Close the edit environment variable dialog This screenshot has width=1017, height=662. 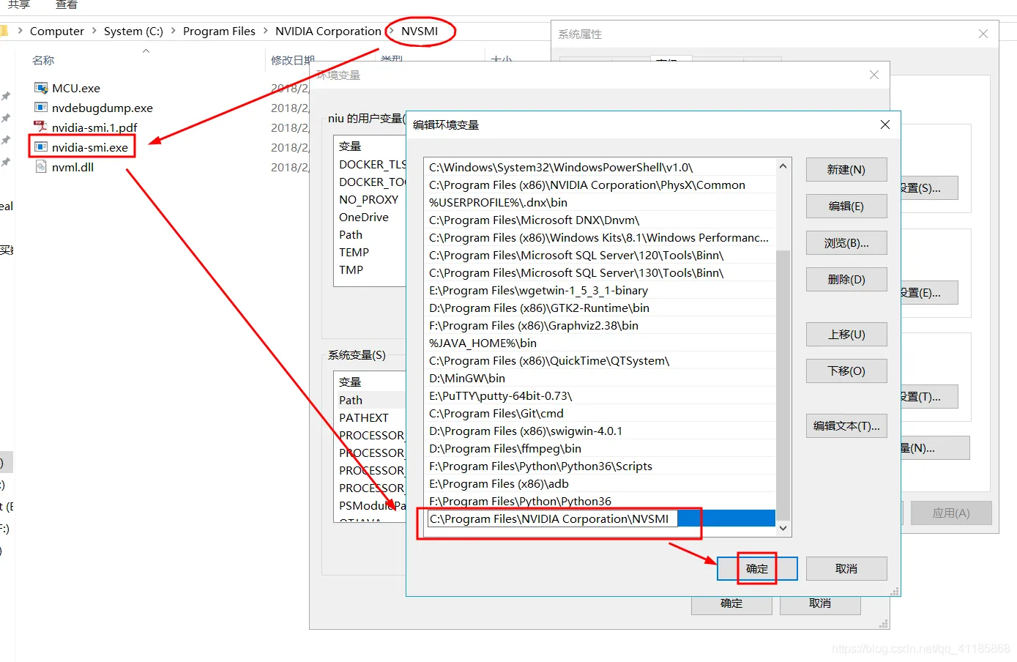[x=884, y=124]
